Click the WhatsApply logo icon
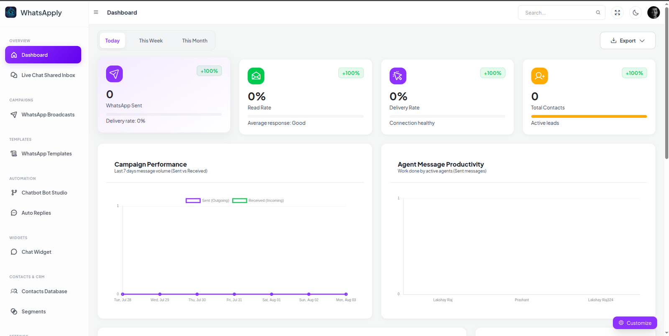The image size is (669, 336). coord(11,13)
